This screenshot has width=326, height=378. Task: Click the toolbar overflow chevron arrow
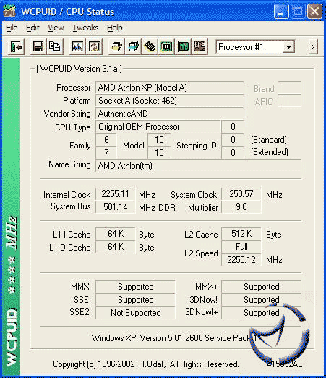point(313,46)
